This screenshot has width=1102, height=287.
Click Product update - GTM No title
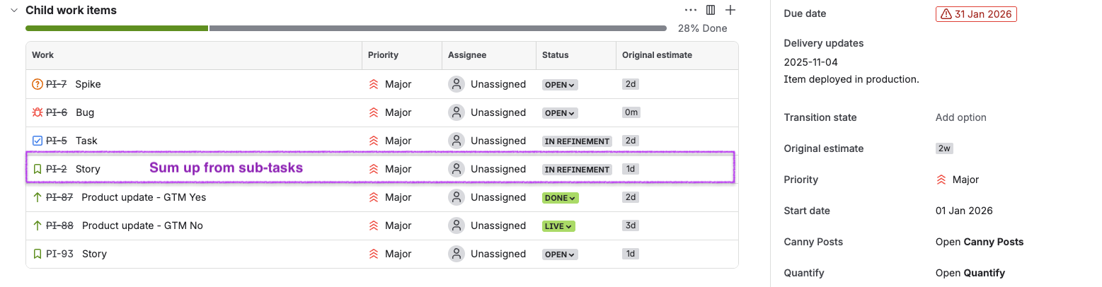coord(143,225)
